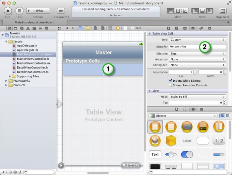
Task: Choose the yellow cube Object icon
Action: click(x=171, y=140)
